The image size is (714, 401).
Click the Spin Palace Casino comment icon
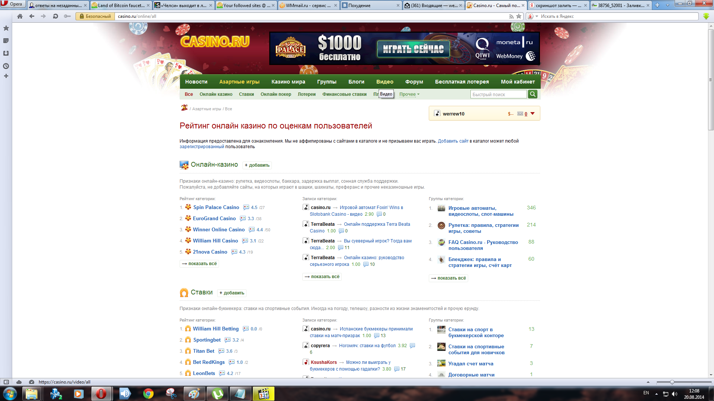pos(246,208)
